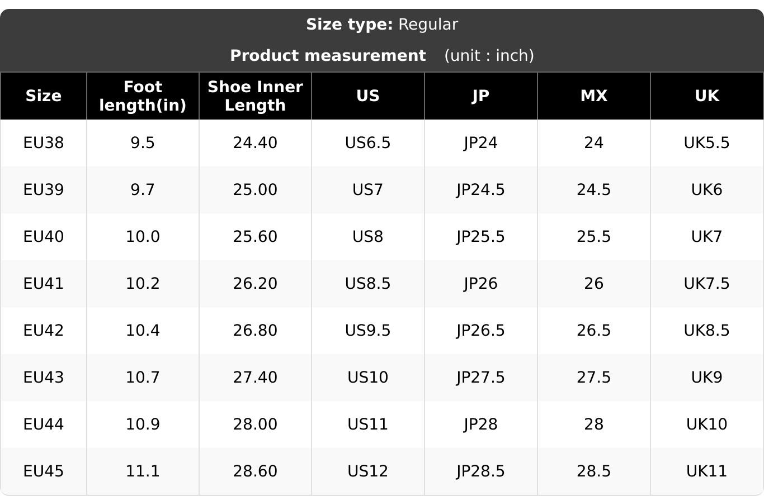
Task: Select the UK5.5 cell
Action: click(707, 143)
